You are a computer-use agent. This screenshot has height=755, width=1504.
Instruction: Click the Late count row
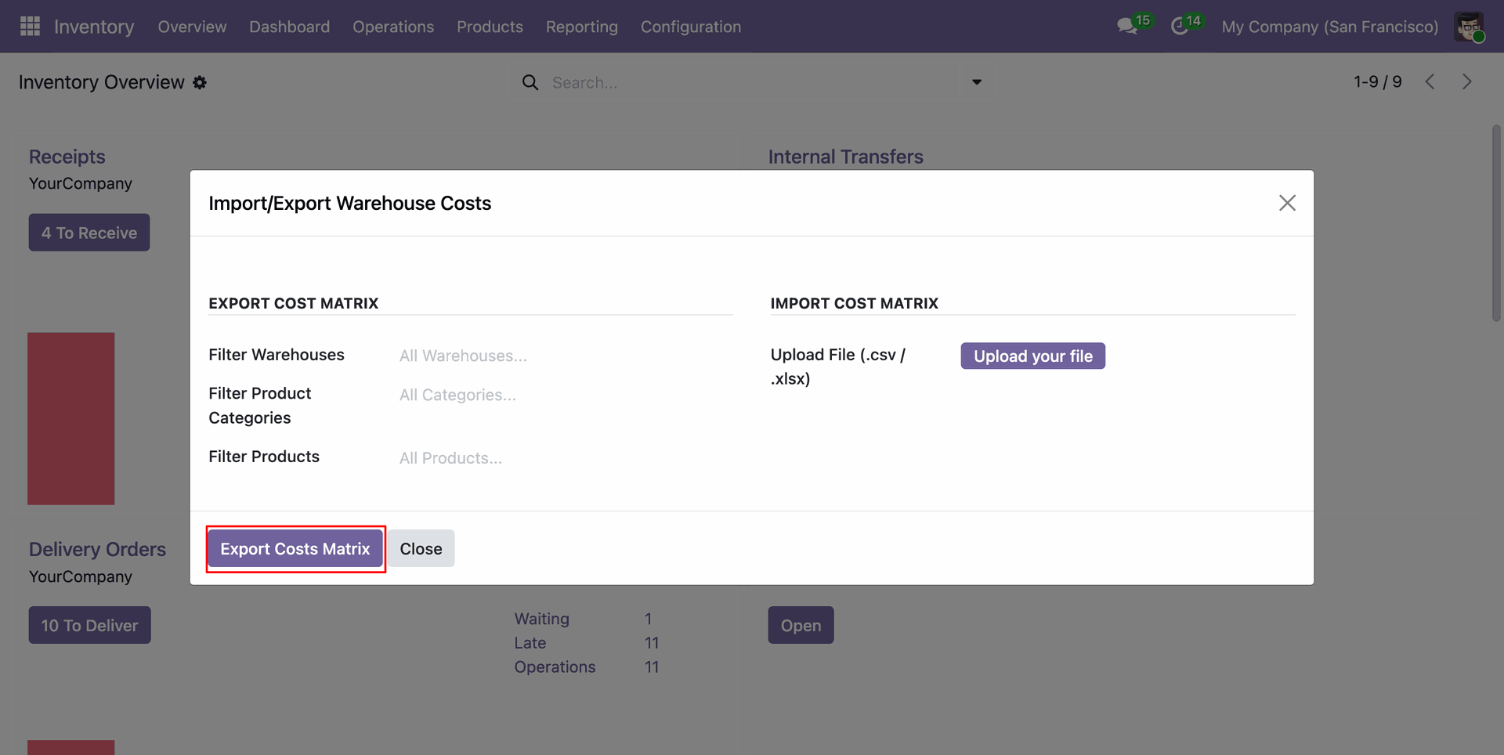586,643
